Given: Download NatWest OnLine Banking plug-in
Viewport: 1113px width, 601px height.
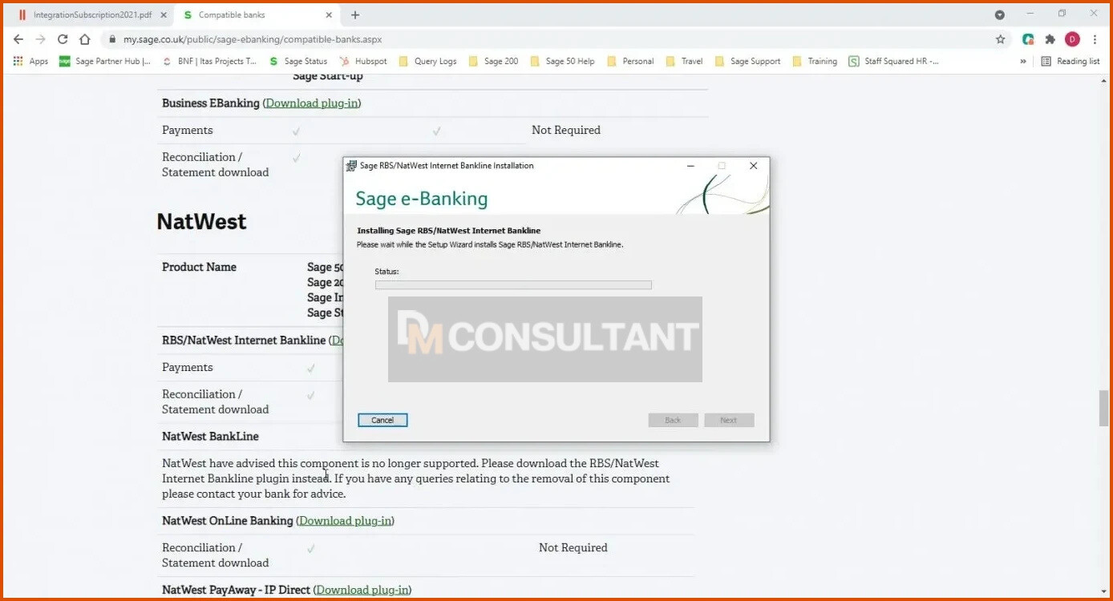Looking at the screenshot, I should [x=346, y=521].
